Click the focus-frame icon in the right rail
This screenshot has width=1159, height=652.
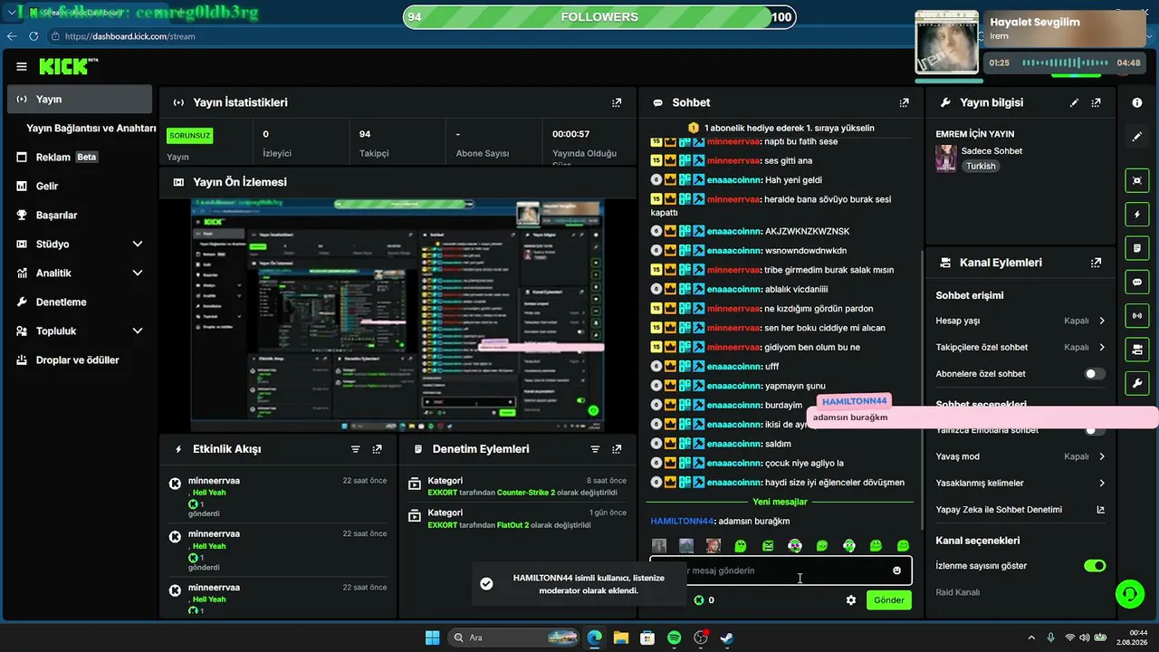[x=1137, y=180]
